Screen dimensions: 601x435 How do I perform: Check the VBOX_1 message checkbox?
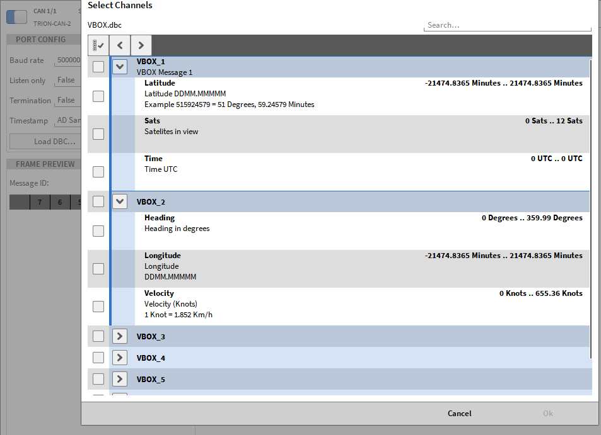(x=98, y=67)
